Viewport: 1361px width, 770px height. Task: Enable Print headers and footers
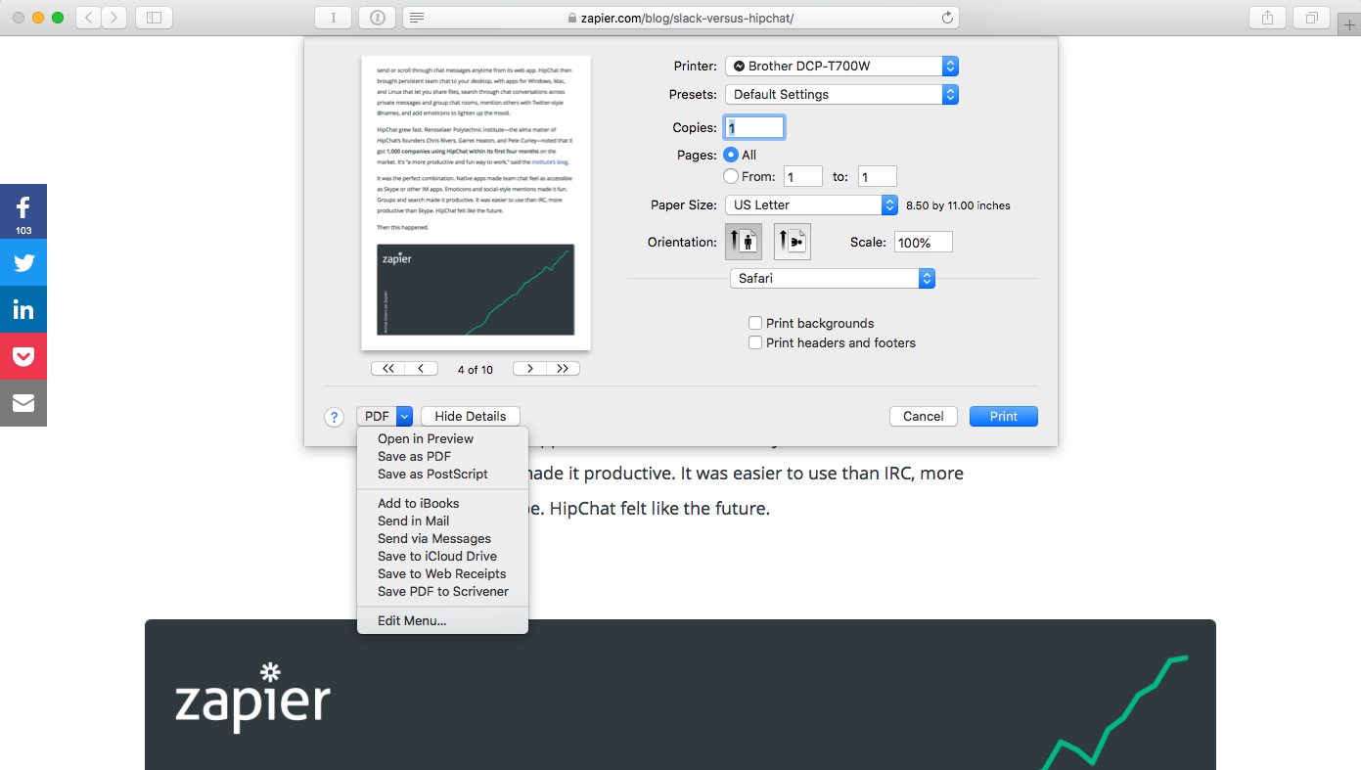click(754, 342)
